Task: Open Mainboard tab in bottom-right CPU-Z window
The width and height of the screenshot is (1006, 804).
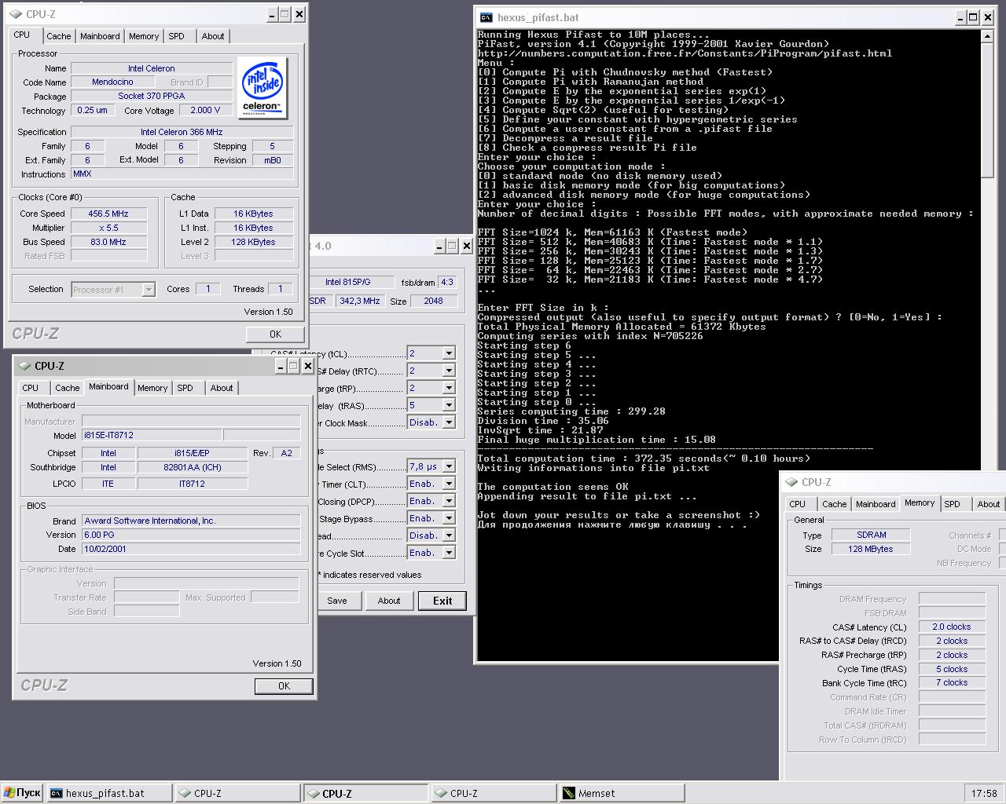Action: tap(876, 504)
